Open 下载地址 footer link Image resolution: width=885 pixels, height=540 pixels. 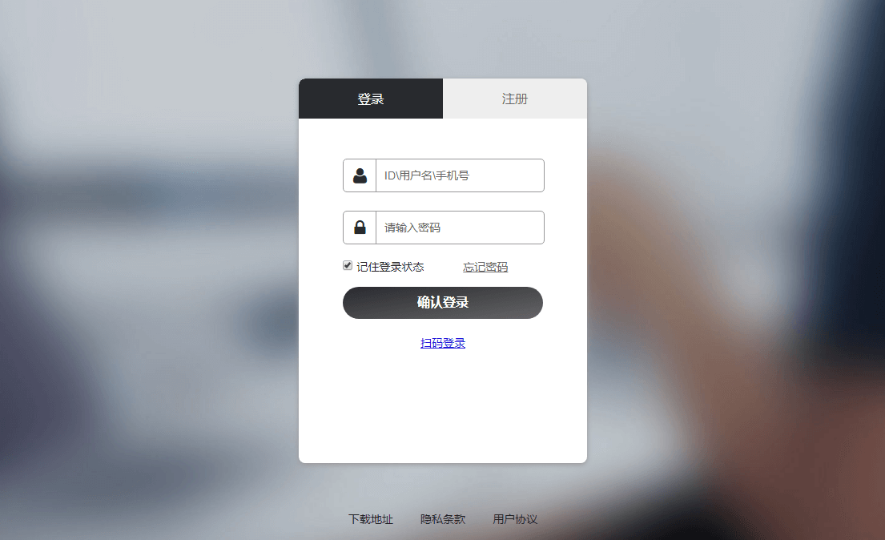(371, 518)
